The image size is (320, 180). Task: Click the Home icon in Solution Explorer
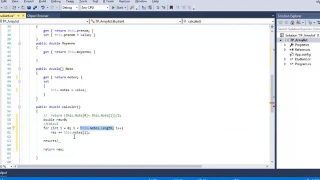292,22
